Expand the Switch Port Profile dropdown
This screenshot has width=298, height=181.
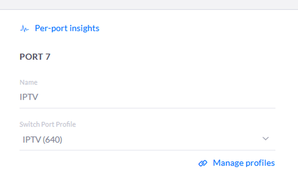(x=148, y=139)
